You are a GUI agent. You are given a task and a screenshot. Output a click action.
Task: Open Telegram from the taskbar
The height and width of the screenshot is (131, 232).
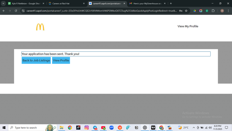95,128
